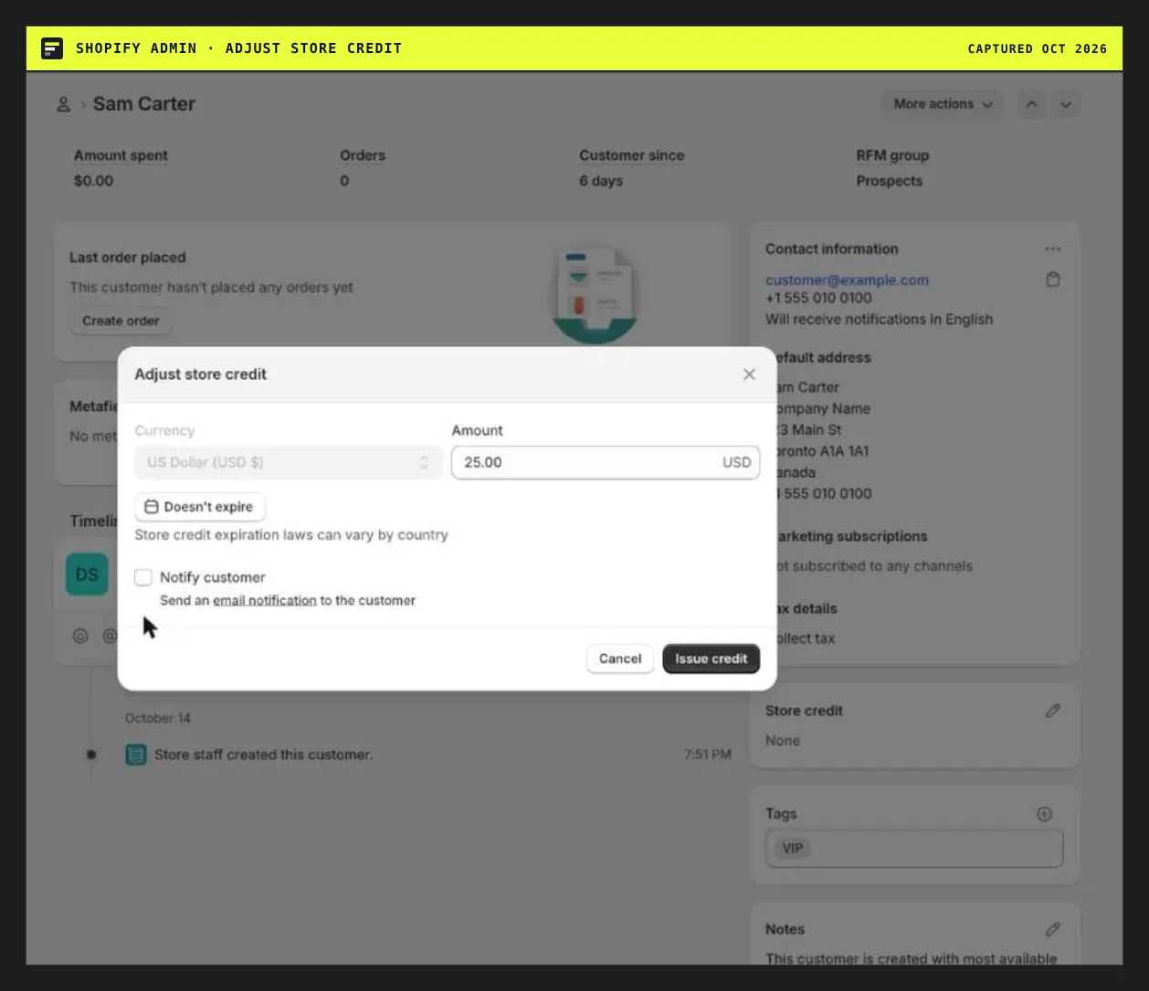Click the DS staff avatar in Timeline

click(x=87, y=575)
